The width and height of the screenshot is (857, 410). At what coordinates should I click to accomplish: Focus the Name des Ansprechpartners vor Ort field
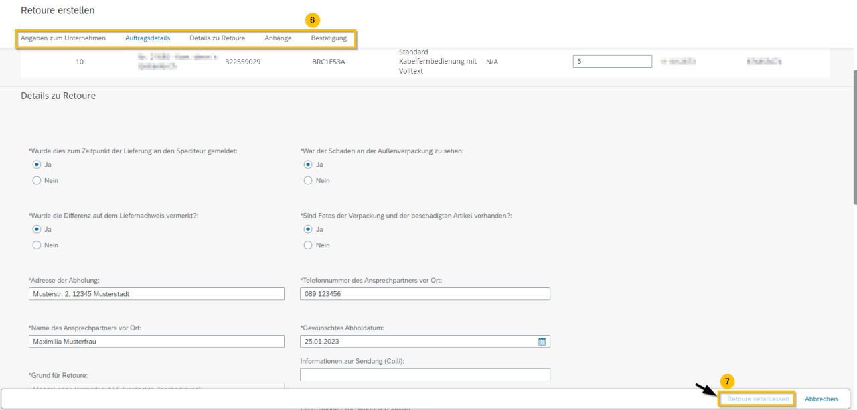[x=157, y=342]
